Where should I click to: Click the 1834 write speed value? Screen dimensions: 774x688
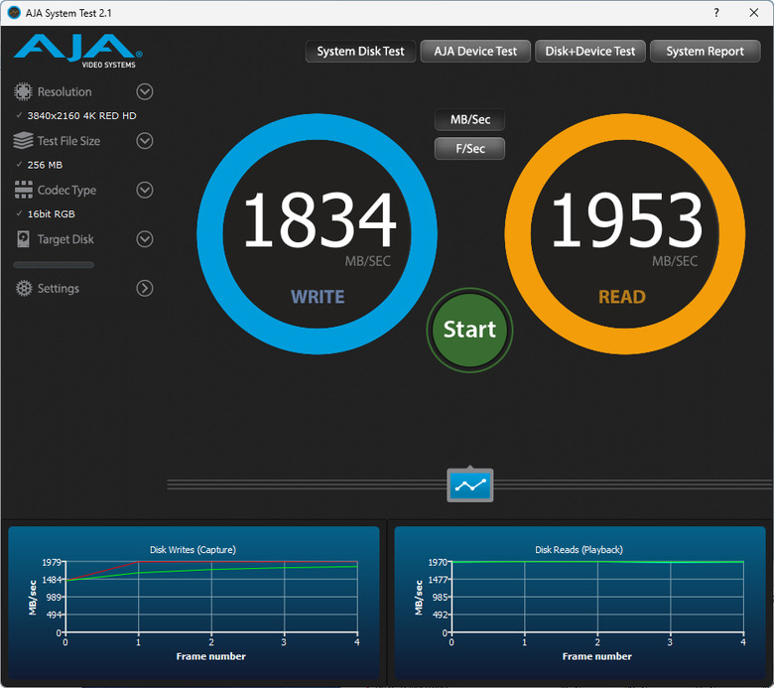point(320,220)
